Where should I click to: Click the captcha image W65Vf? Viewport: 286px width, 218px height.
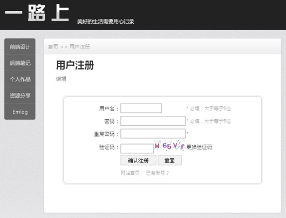pos(169,145)
